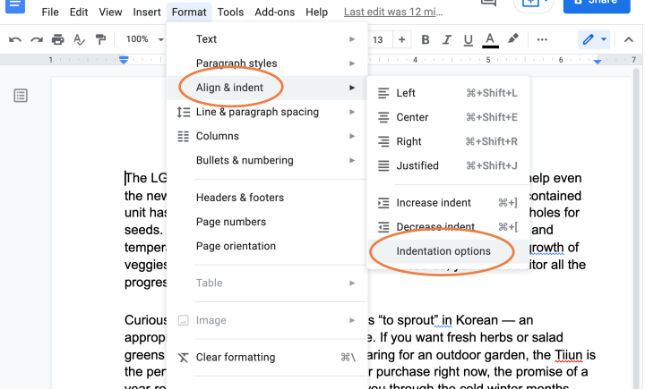Viewport: 645px width, 389px height.
Task: Open the Edit menu
Action: (79, 13)
